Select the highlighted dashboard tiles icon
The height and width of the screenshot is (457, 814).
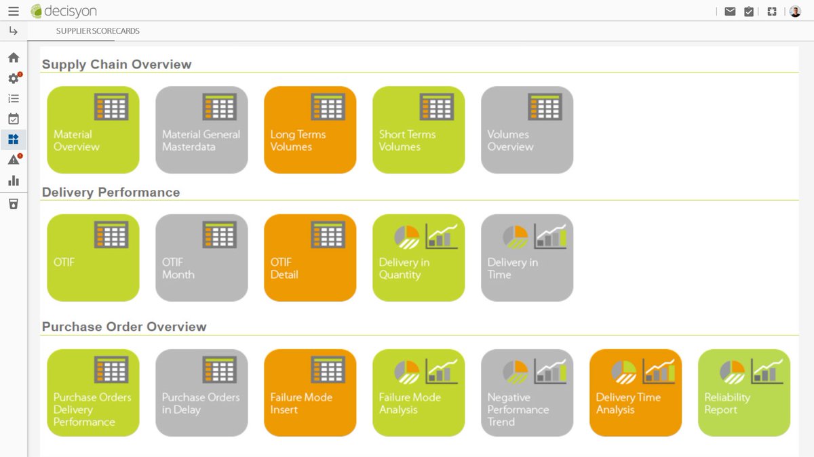coord(13,138)
